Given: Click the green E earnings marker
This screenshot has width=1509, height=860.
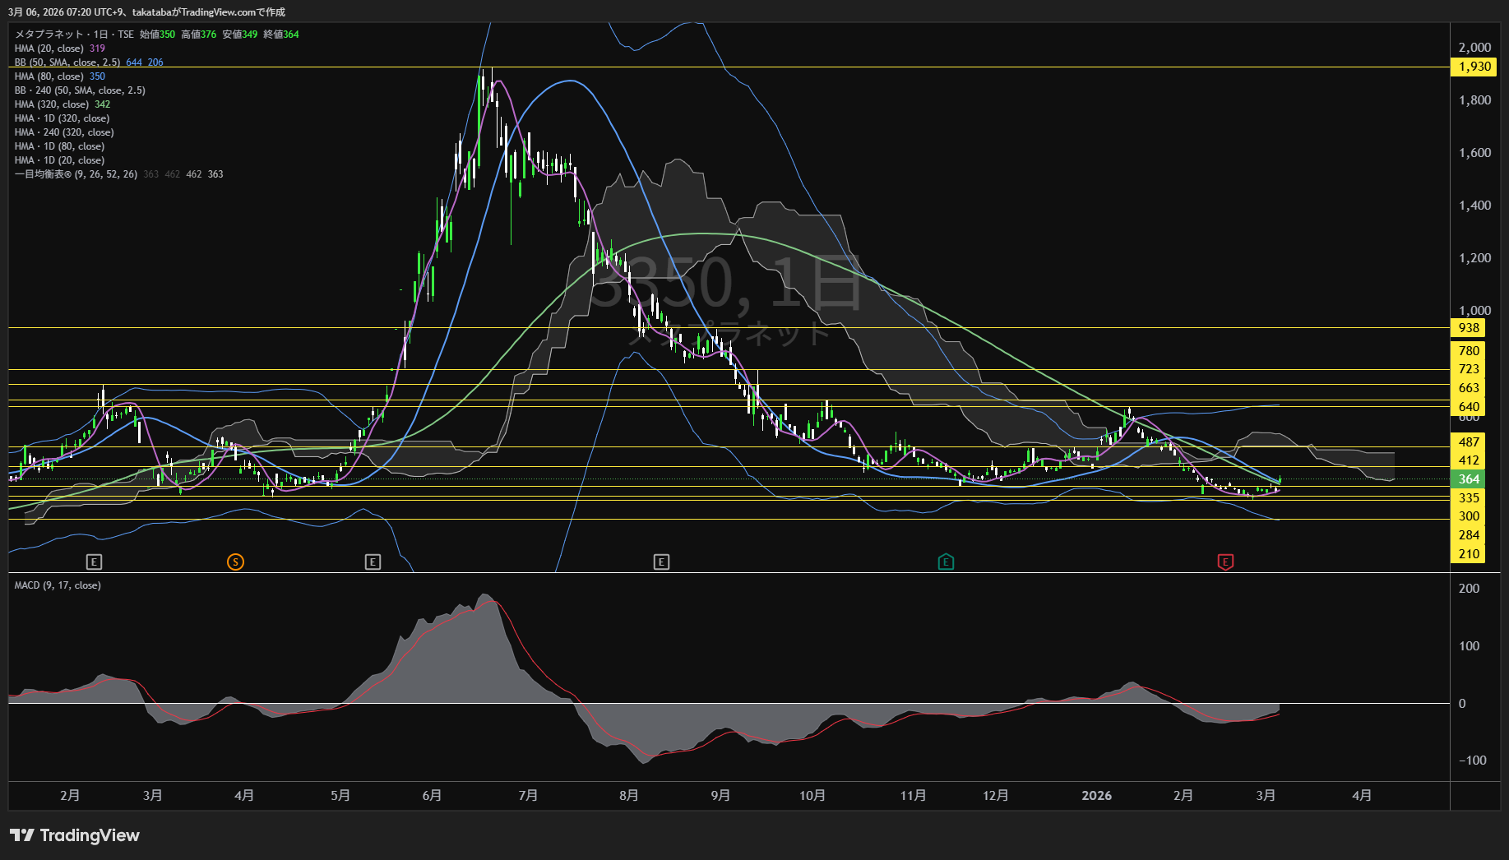Looking at the screenshot, I should click(946, 562).
